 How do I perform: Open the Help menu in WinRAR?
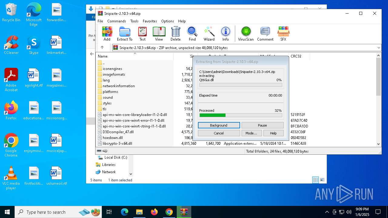pos(182,21)
